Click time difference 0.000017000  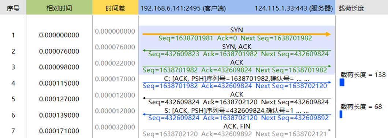115,79
